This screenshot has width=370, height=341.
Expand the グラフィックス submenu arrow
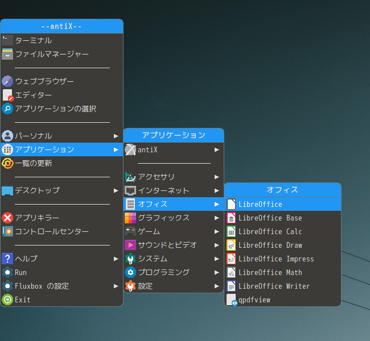[x=217, y=218]
